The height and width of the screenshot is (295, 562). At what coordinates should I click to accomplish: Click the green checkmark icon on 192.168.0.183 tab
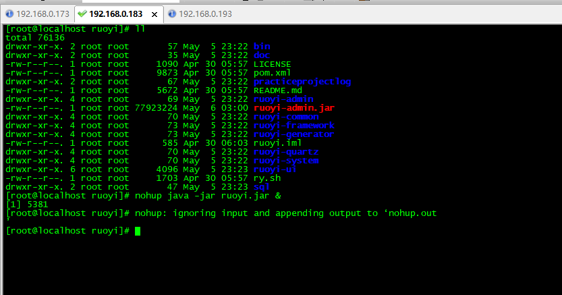tap(82, 14)
